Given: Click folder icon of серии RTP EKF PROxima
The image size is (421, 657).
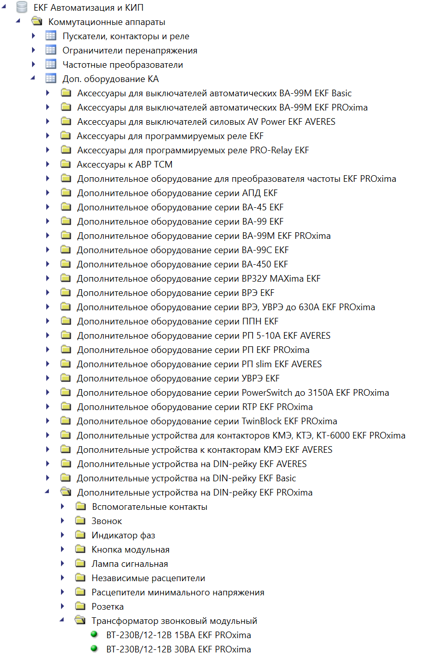Looking at the screenshot, I should pyautogui.click(x=65, y=407).
